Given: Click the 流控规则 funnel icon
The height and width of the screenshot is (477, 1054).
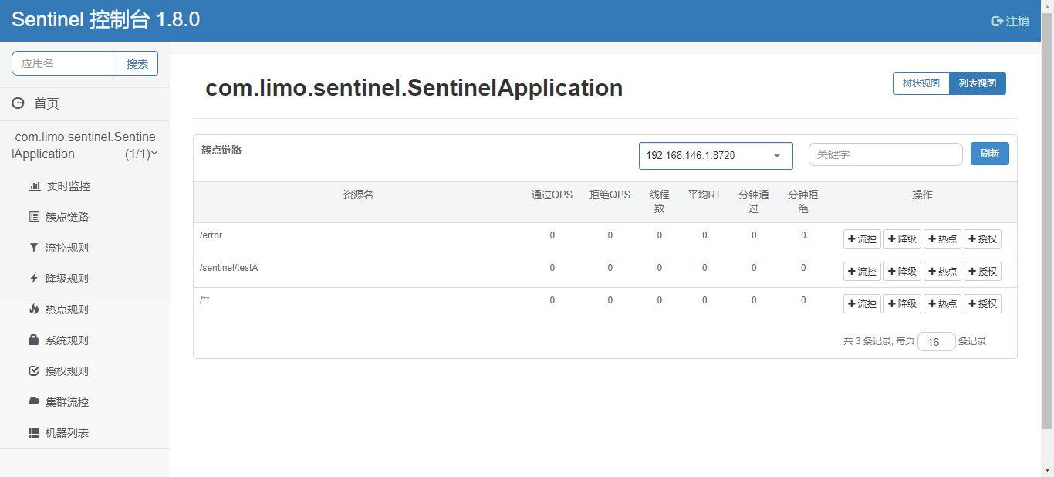Looking at the screenshot, I should click(x=34, y=248).
